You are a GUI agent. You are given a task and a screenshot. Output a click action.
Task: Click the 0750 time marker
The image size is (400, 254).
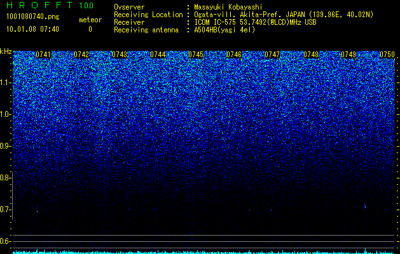coord(387,55)
